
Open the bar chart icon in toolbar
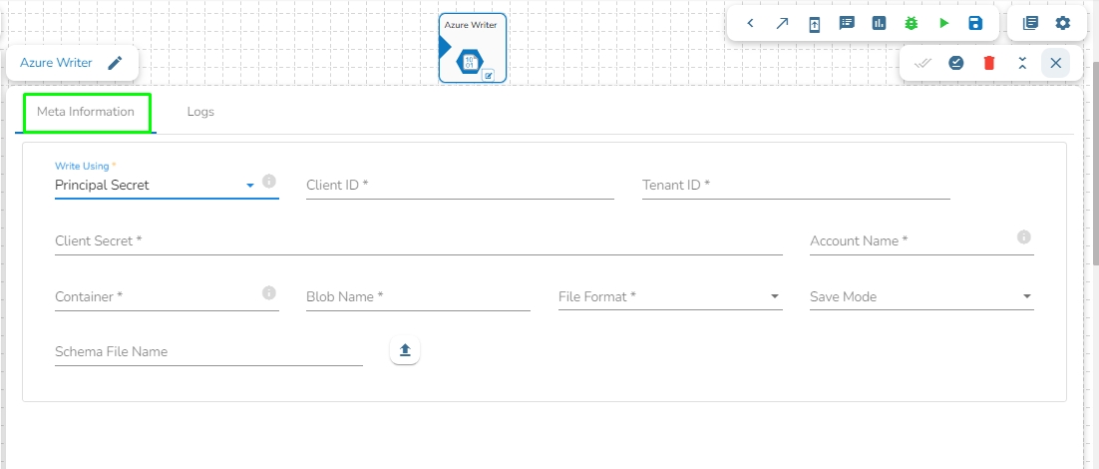pos(879,23)
